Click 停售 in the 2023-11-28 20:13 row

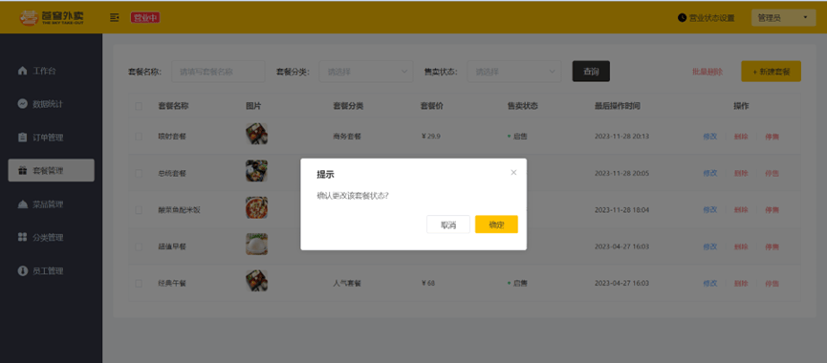773,136
